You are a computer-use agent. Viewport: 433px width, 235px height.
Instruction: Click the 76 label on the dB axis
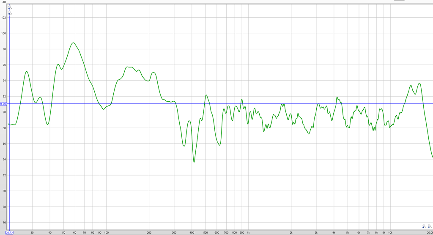click(4, 222)
